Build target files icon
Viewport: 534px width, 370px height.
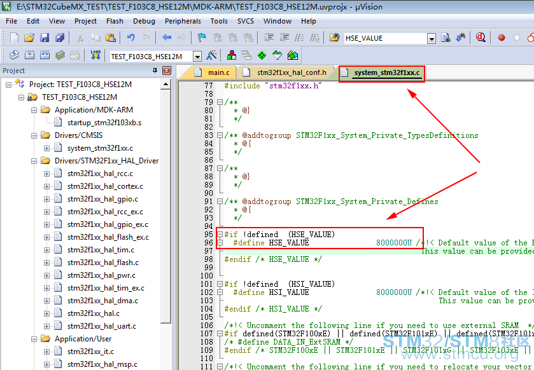pos(30,55)
